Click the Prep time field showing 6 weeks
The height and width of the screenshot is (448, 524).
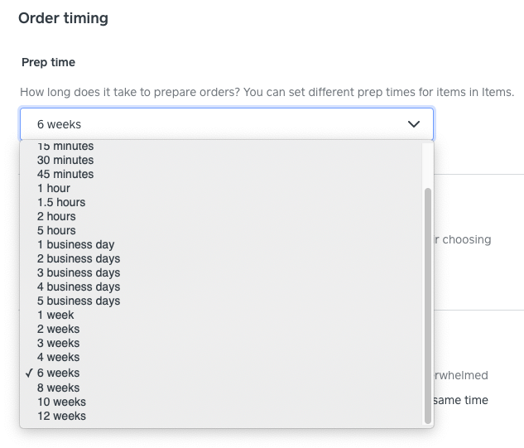point(215,124)
